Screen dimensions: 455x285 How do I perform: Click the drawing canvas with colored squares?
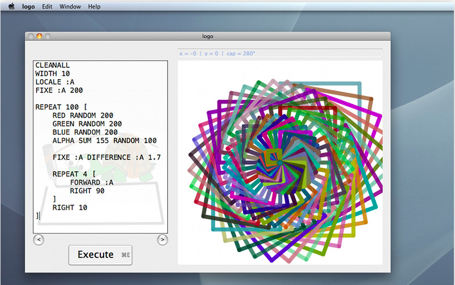point(280,162)
